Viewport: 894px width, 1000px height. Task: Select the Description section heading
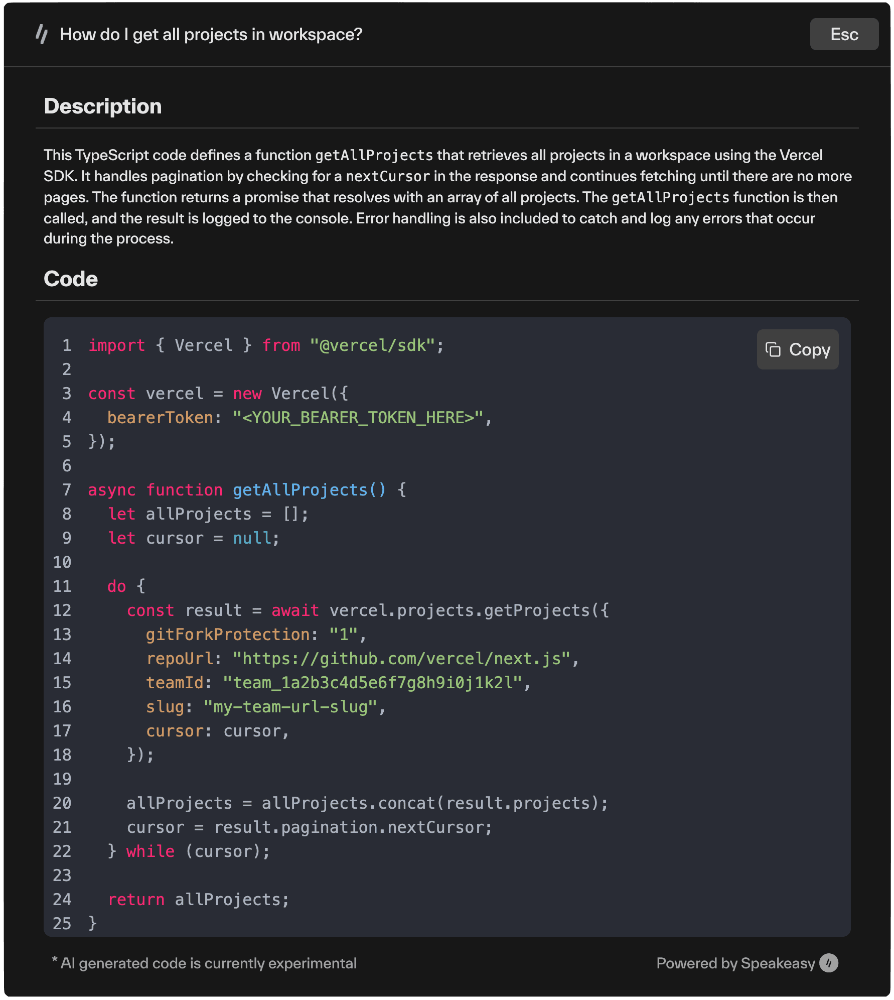click(102, 106)
